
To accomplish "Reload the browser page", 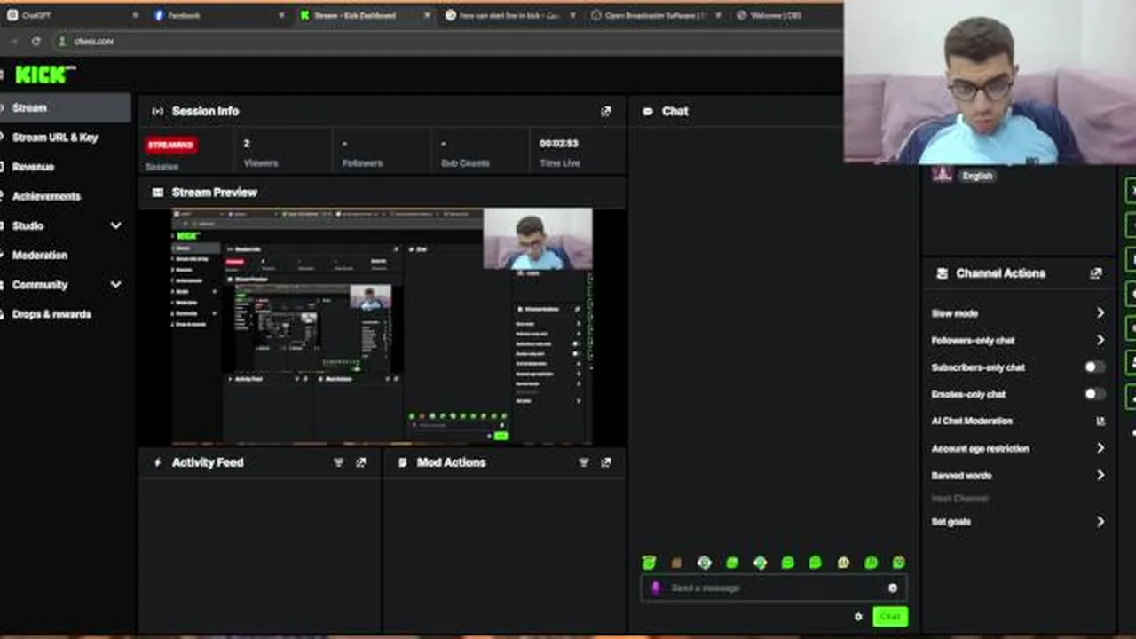I will pyautogui.click(x=35, y=41).
